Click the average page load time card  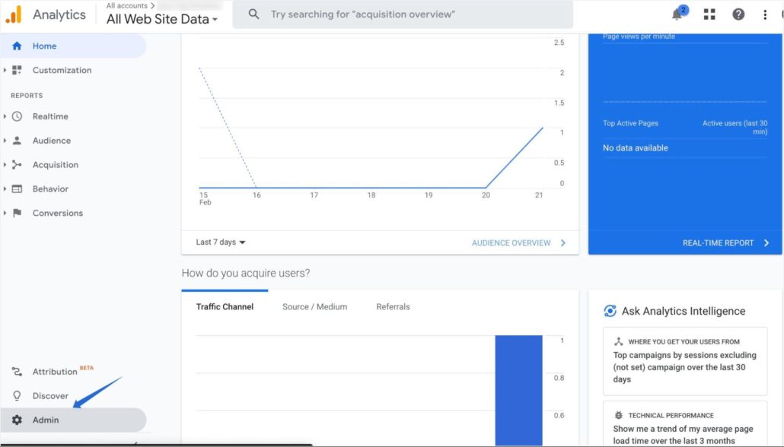point(685,424)
